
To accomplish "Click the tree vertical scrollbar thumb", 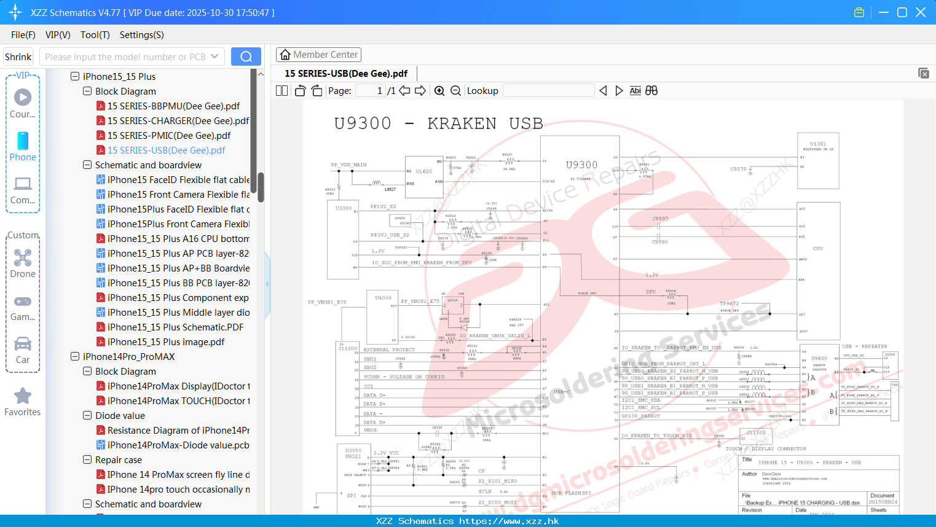I will coord(261,187).
